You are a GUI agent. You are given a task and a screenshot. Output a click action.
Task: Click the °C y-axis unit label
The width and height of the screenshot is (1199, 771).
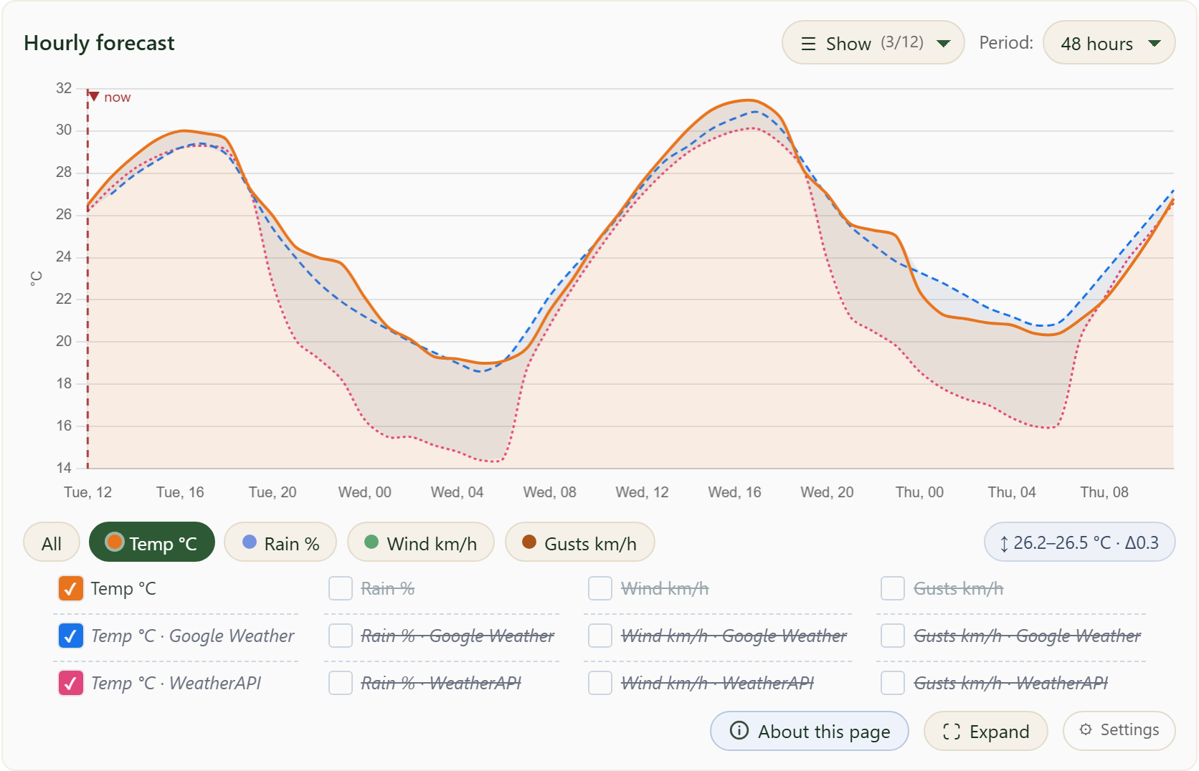(36, 279)
